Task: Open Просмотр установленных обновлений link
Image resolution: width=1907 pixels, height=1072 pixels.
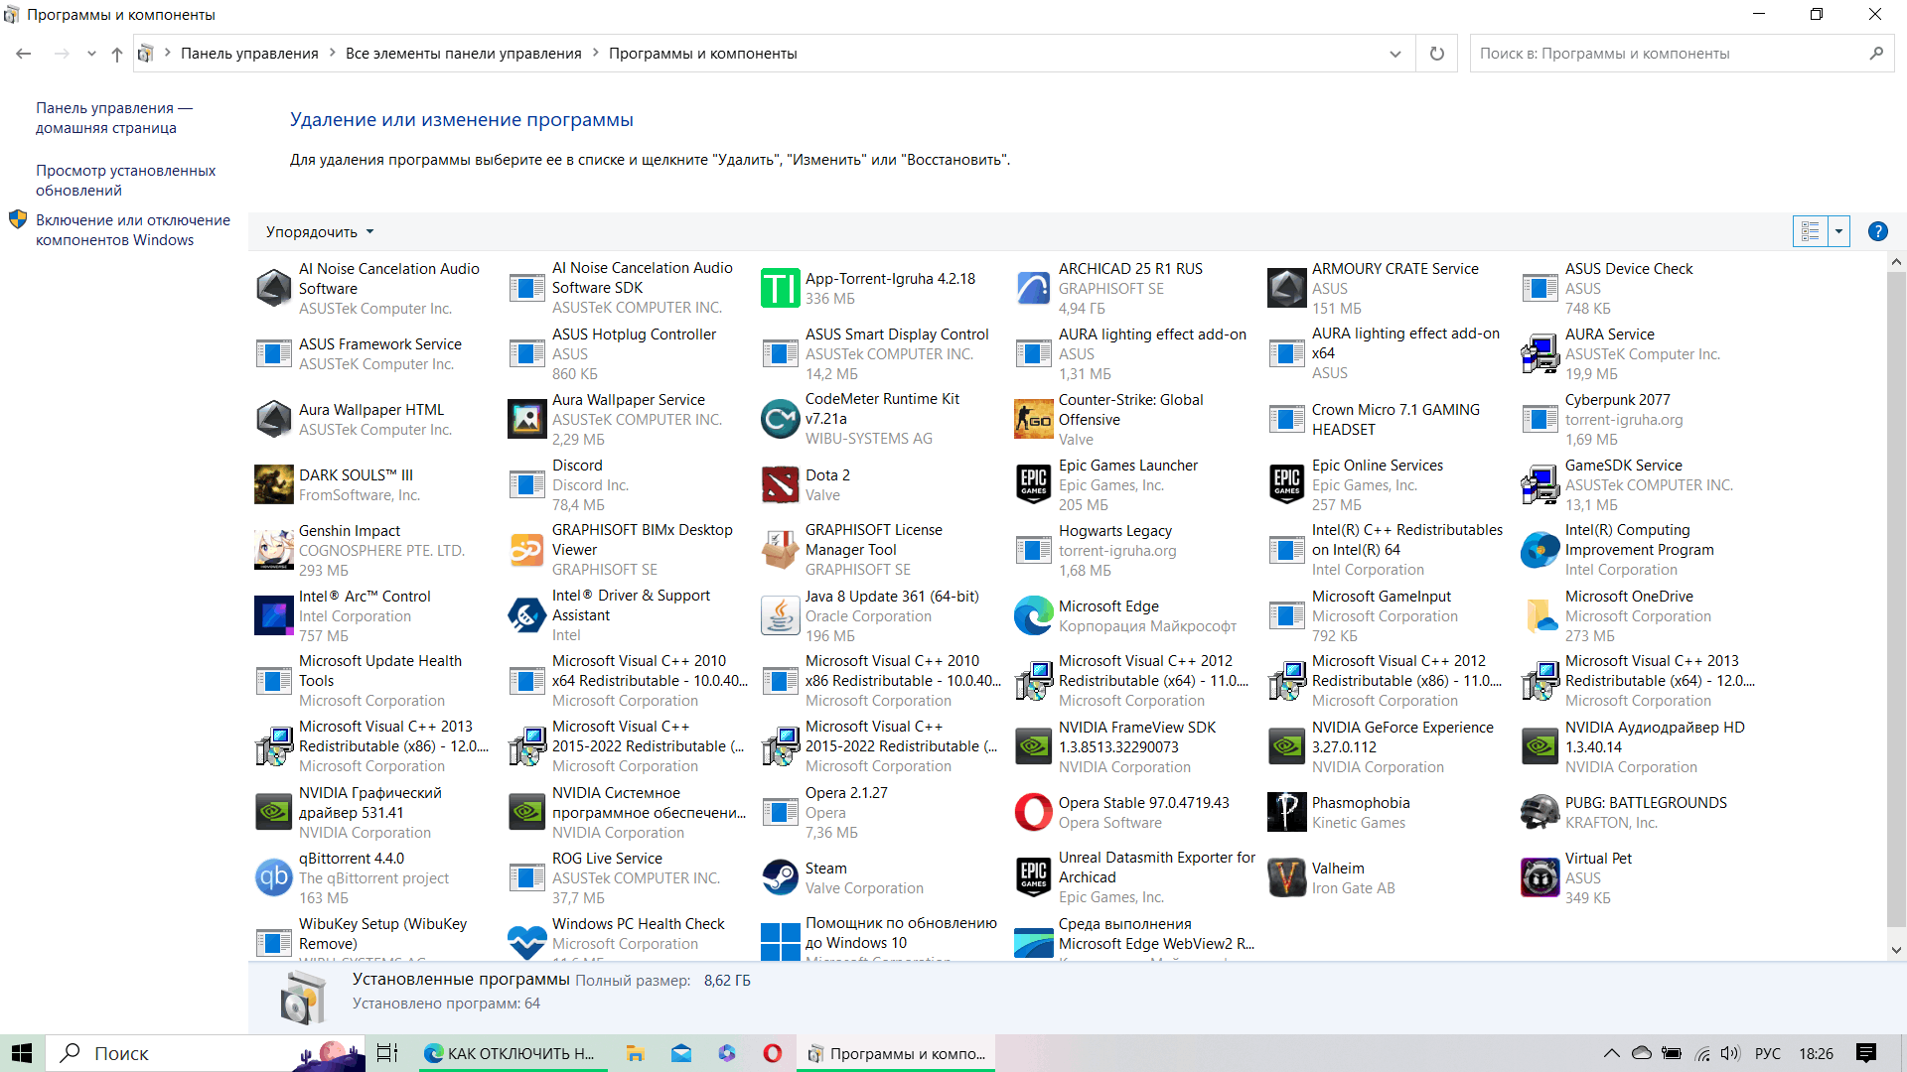Action: point(126,181)
